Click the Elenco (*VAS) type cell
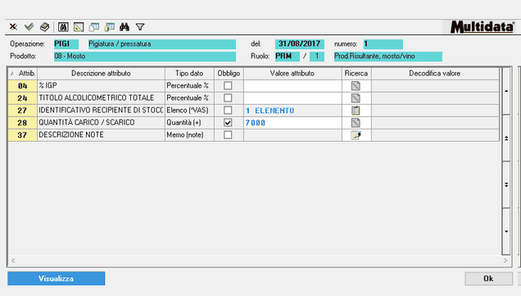Image resolution: width=521 pixels, height=296 pixels. (x=189, y=111)
